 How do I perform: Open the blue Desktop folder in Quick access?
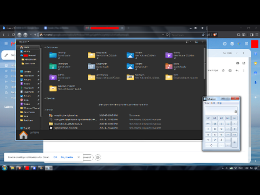coord(53,55)
